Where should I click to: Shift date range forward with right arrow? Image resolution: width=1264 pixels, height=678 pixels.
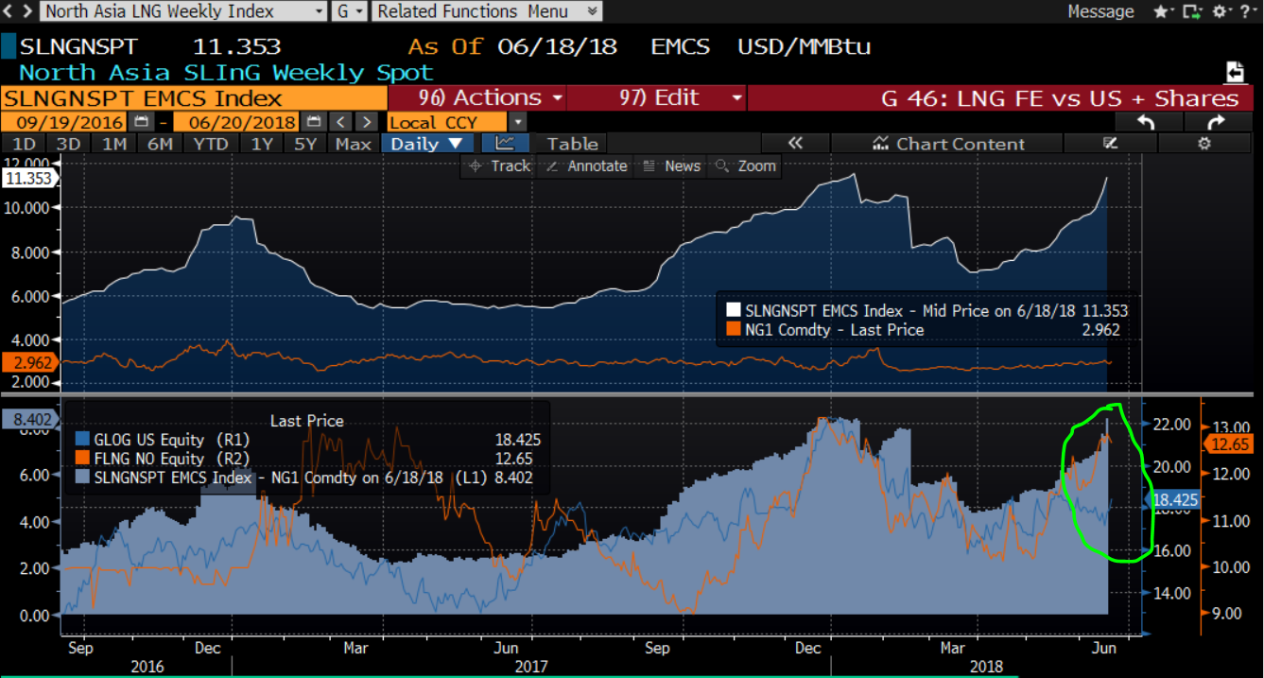coord(366,122)
